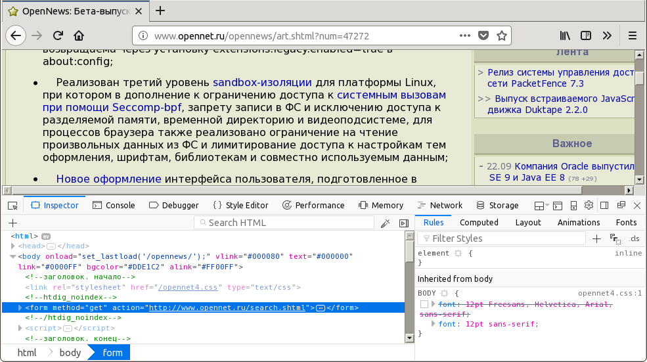Pick an element from the page
647x362 pixels.
[x=12, y=206]
